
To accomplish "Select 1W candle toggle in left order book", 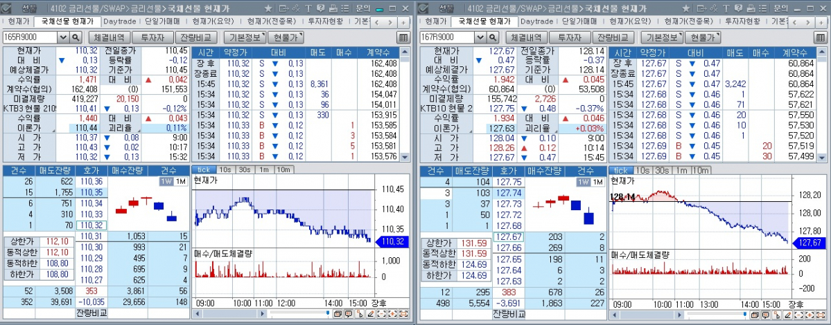I will tap(166, 182).
